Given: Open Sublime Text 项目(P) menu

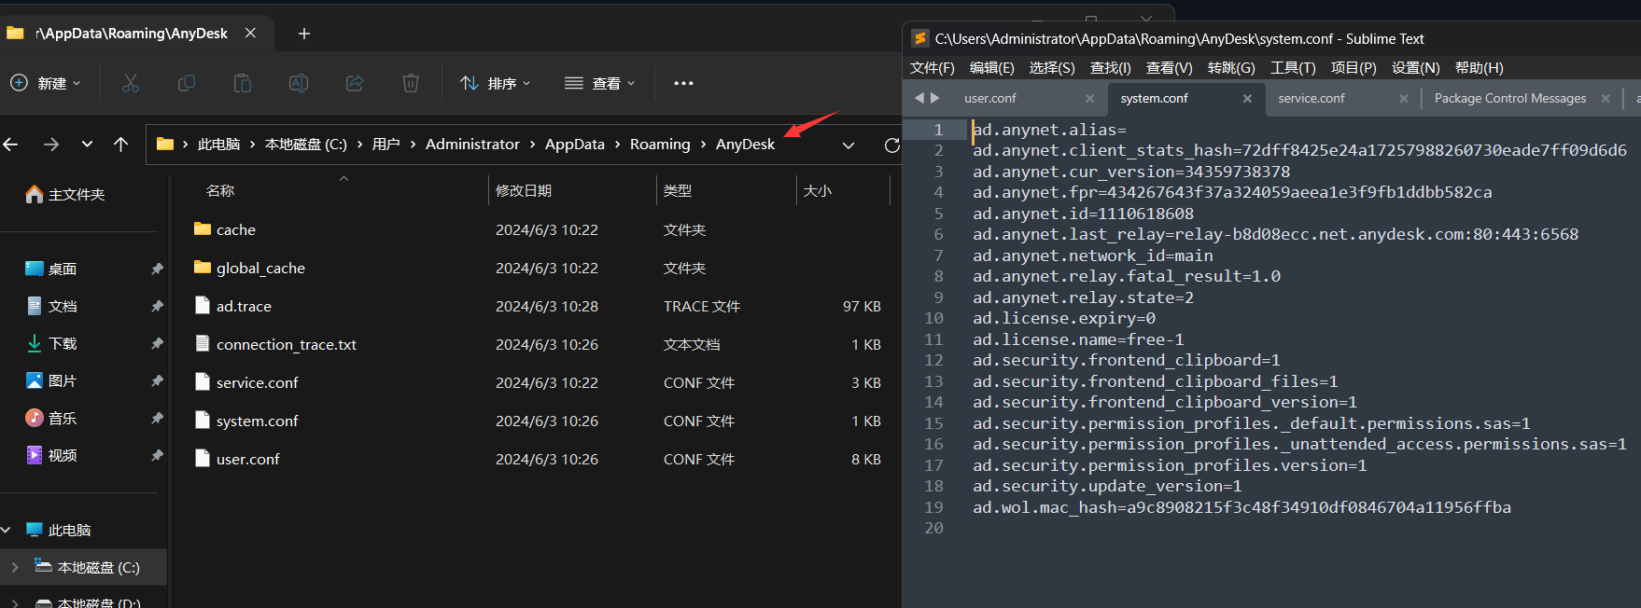Looking at the screenshot, I should point(1353,67).
